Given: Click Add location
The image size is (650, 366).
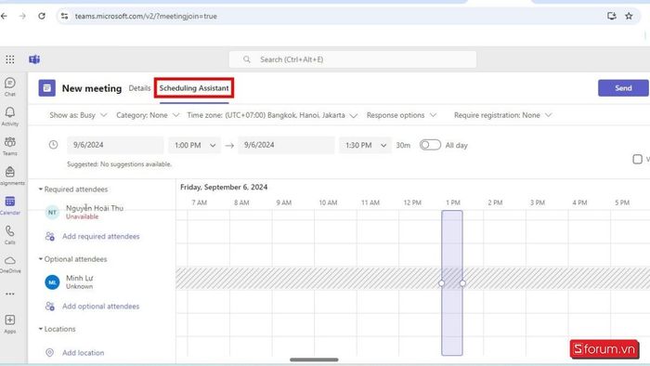Looking at the screenshot, I should click(x=83, y=353).
